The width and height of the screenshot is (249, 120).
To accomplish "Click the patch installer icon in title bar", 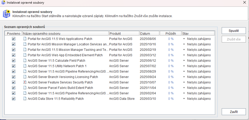I will (x=3, y=3).
